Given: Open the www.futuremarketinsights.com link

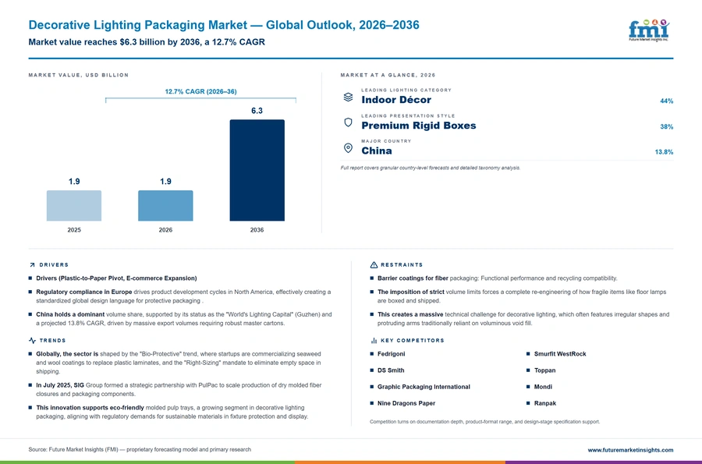Looking at the screenshot, I should click(630, 450).
